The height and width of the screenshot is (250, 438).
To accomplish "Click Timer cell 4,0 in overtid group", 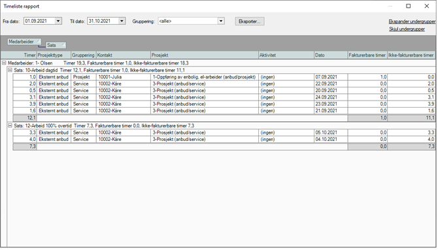I will pyautogui.click(x=25, y=139).
